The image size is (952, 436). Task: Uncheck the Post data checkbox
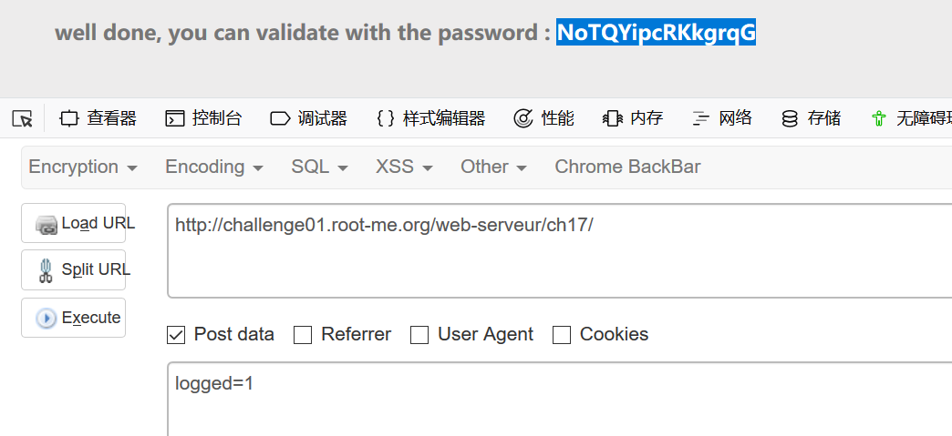pos(176,335)
